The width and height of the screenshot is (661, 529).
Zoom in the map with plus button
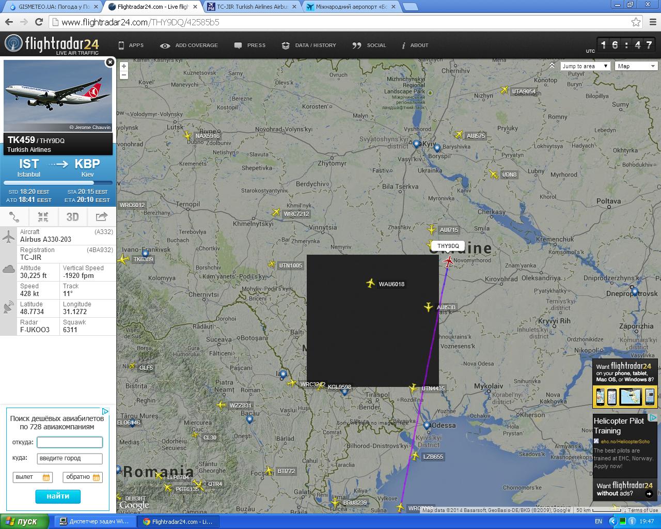[x=123, y=66]
